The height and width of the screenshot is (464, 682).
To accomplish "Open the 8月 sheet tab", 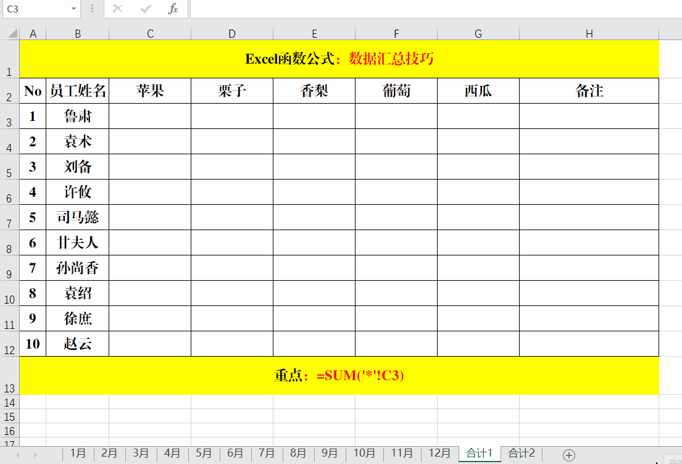I will click(x=298, y=454).
